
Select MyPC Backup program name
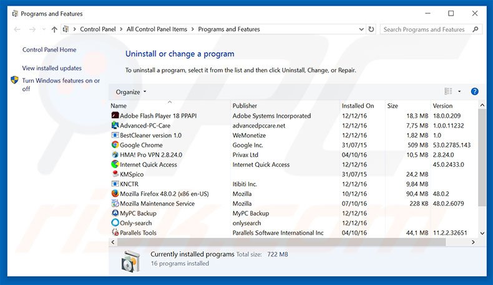(x=138, y=213)
